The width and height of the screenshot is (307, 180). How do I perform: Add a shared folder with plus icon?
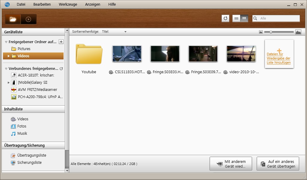[61, 42]
